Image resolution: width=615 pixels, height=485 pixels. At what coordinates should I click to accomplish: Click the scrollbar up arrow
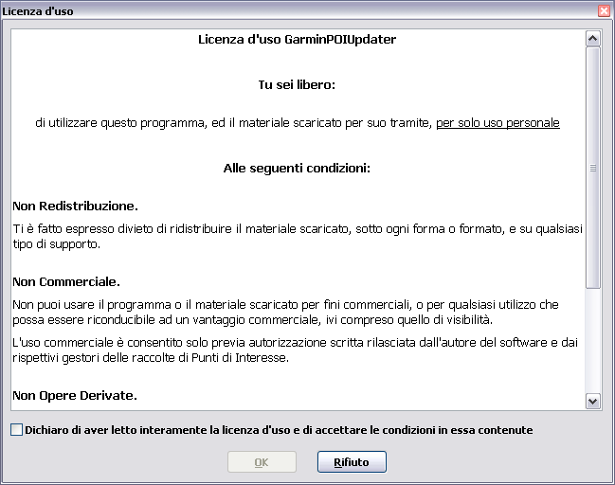[593, 39]
